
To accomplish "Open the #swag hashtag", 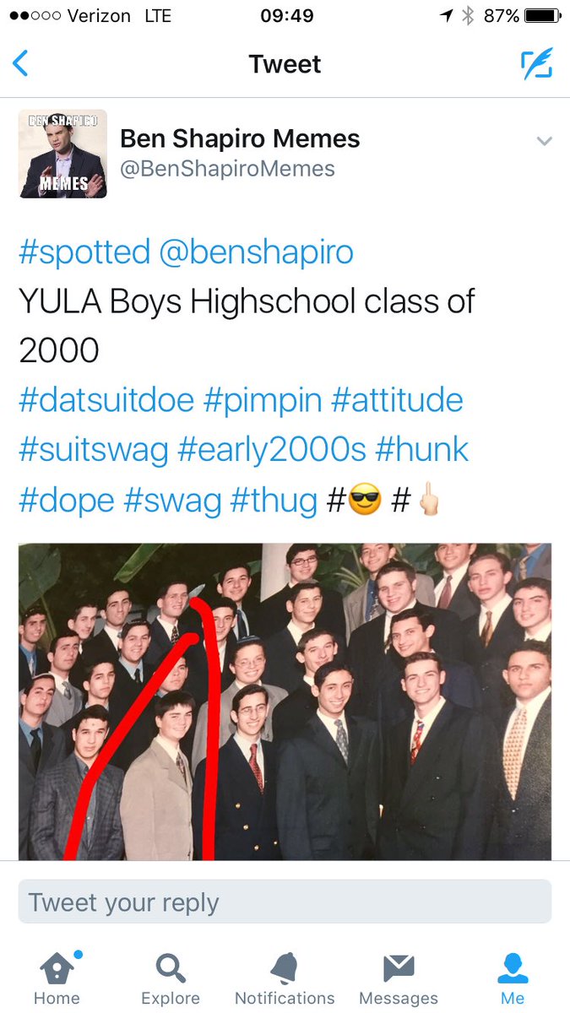I will (171, 500).
